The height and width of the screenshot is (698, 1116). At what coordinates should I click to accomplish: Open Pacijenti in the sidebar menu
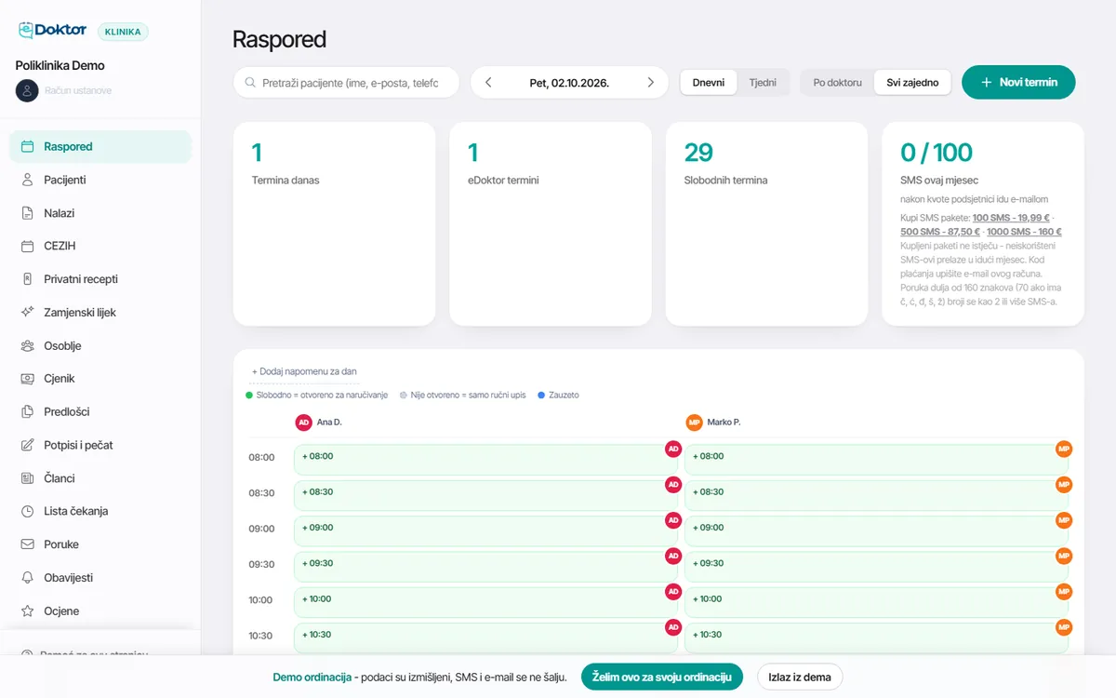pyautogui.click(x=100, y=180)
